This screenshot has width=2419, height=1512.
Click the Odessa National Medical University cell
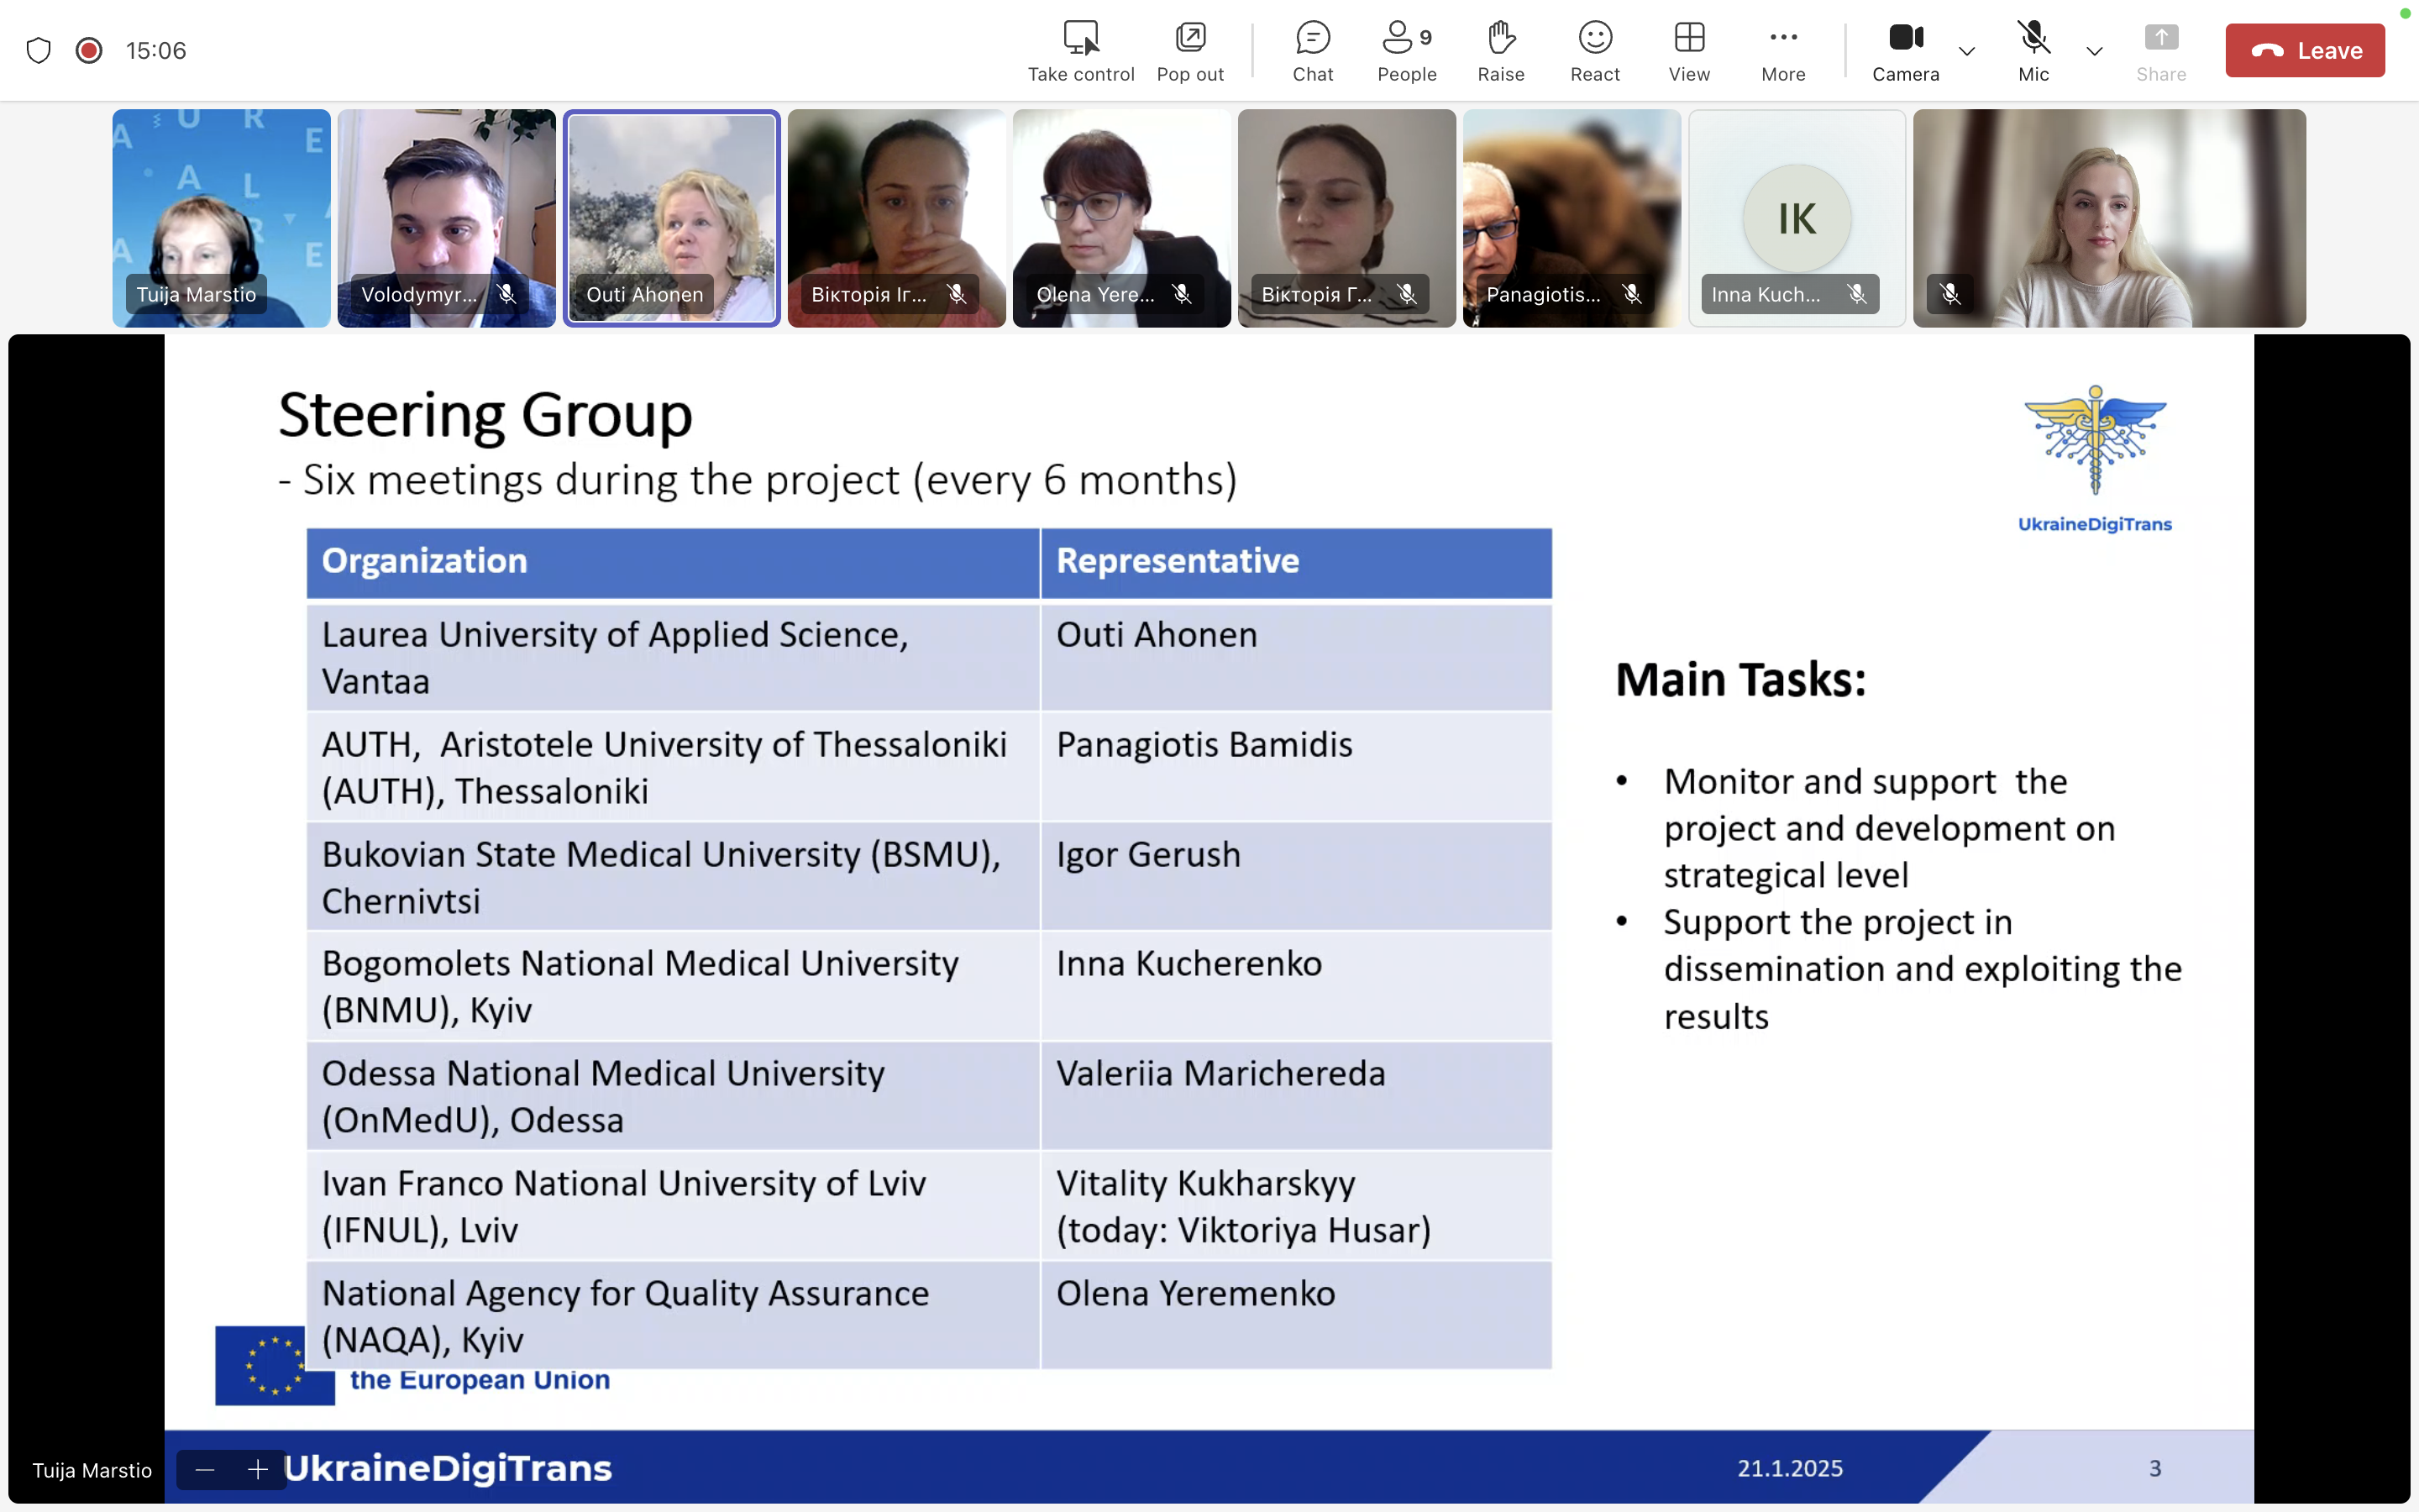673,1096
